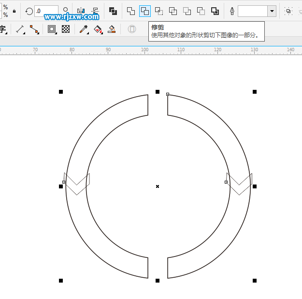Select the Connector line tool
The height and width of the screenshot is (299, 302).
[34, 29]
